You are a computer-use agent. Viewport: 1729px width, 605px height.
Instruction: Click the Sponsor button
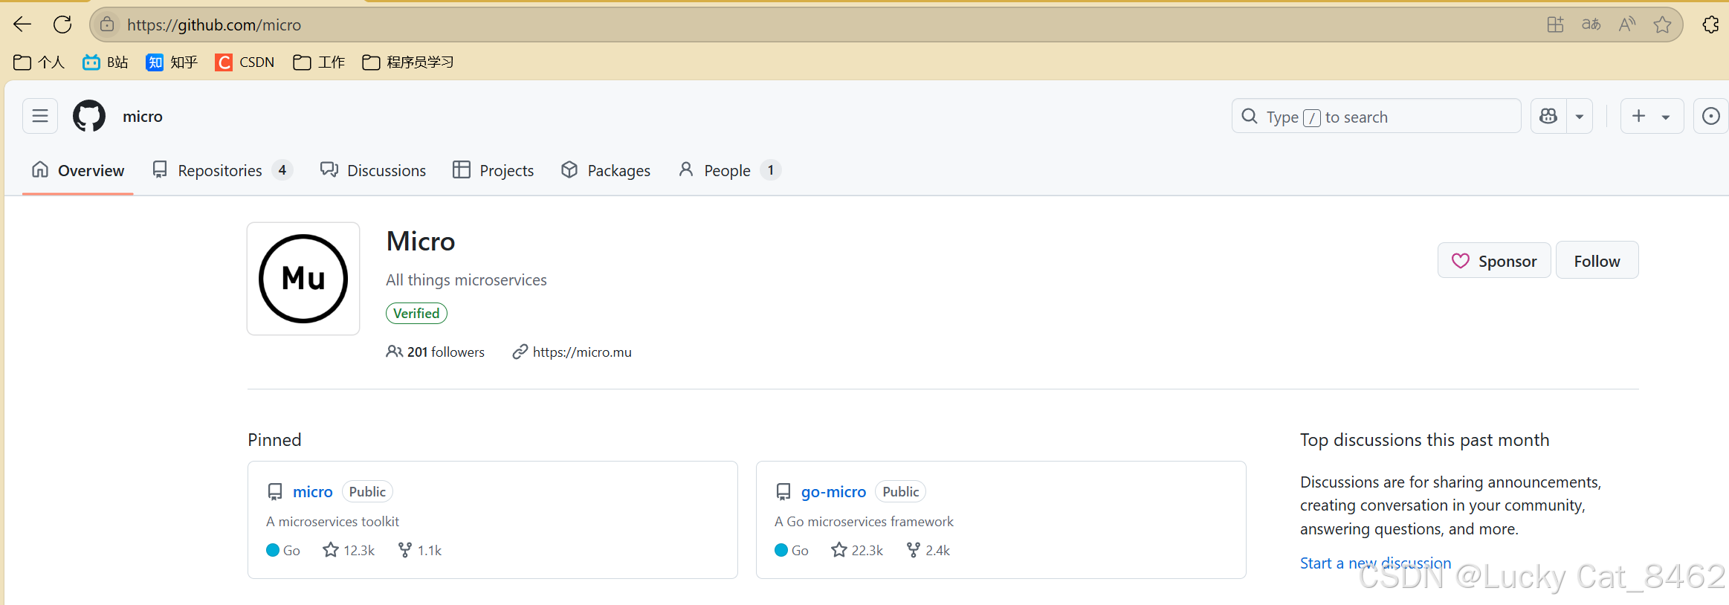coord(1494,261)
